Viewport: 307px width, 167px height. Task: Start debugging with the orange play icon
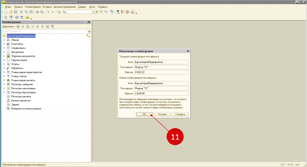point(28,17)
